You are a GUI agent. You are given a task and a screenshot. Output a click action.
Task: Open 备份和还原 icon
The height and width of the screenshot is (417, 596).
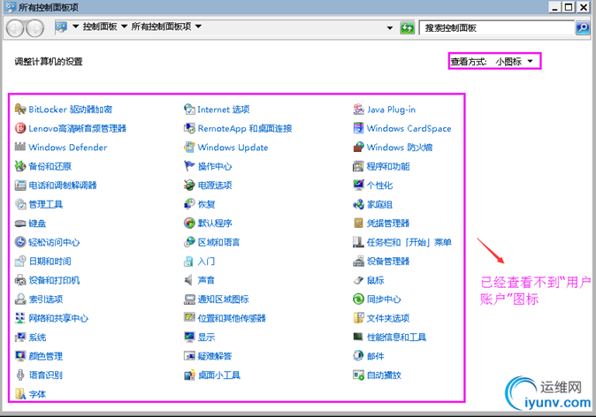[x=20, y=166]
